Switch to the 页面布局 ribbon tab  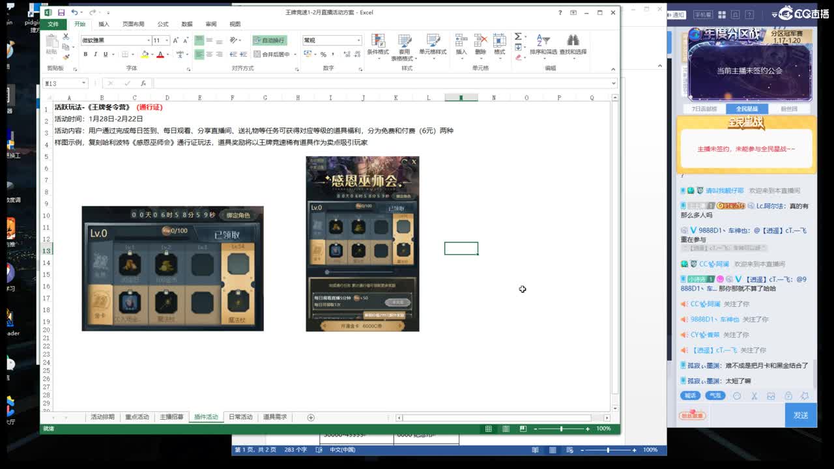point(133,24)
